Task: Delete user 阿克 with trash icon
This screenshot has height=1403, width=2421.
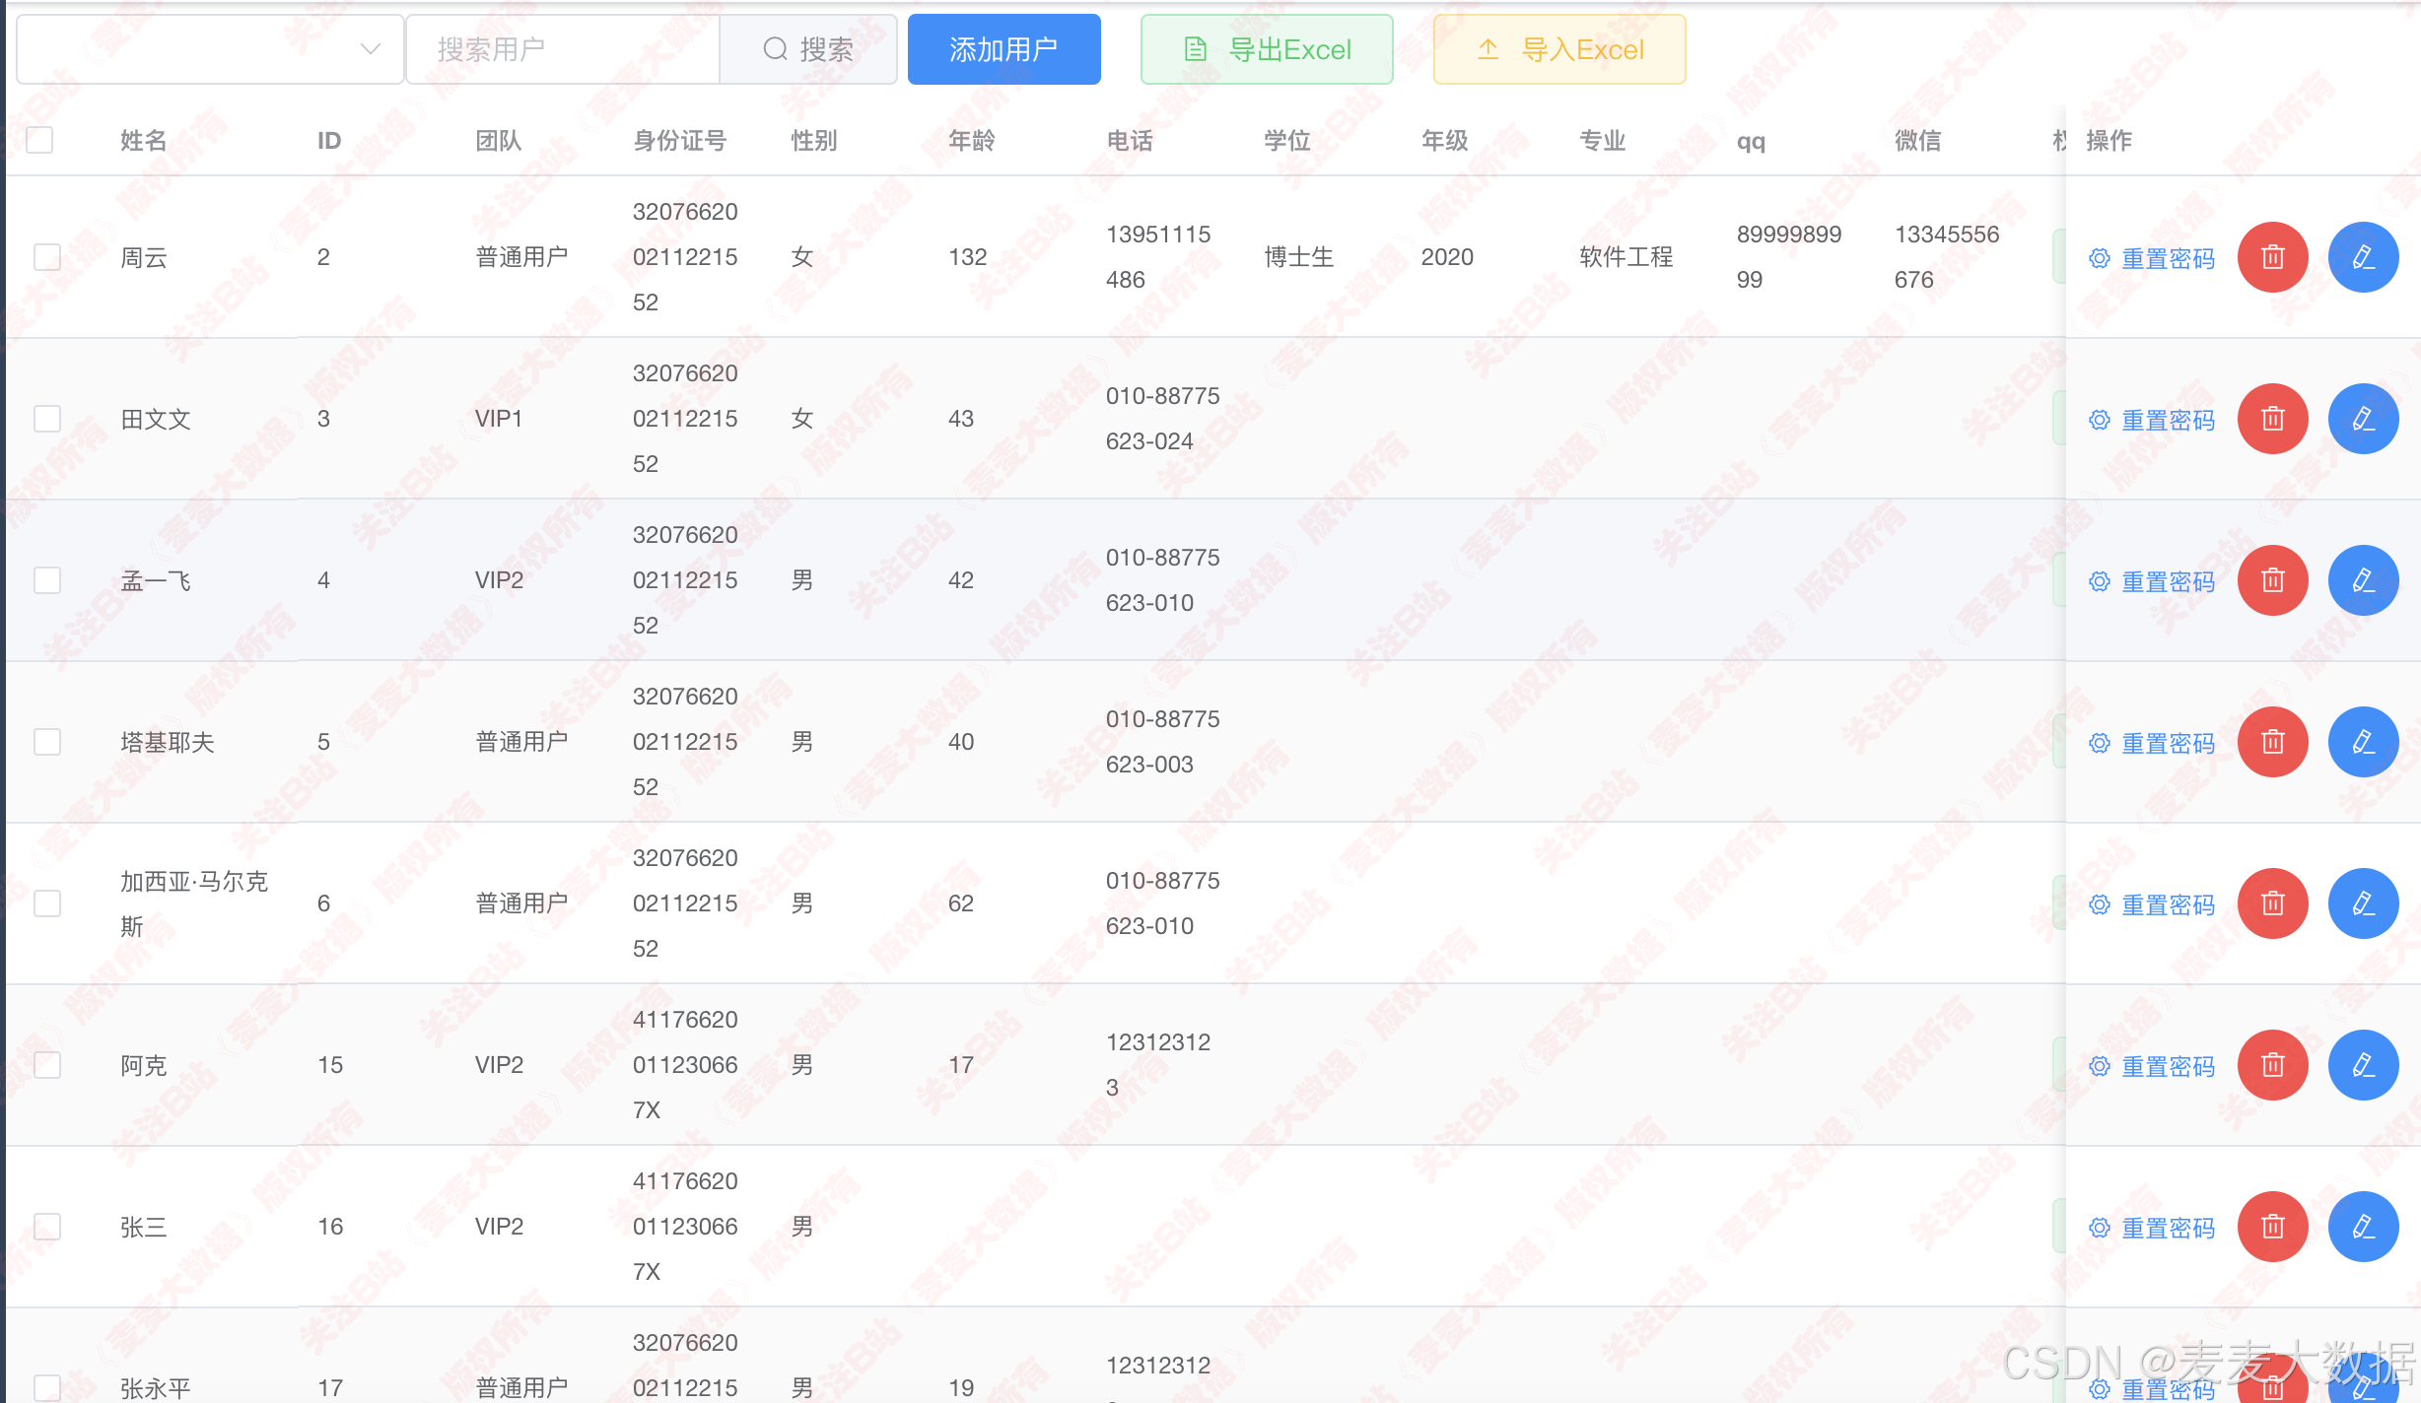Action: (2272, 1065)
